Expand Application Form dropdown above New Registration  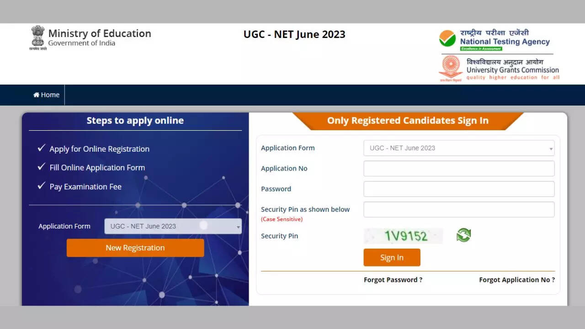pos(173,226)
